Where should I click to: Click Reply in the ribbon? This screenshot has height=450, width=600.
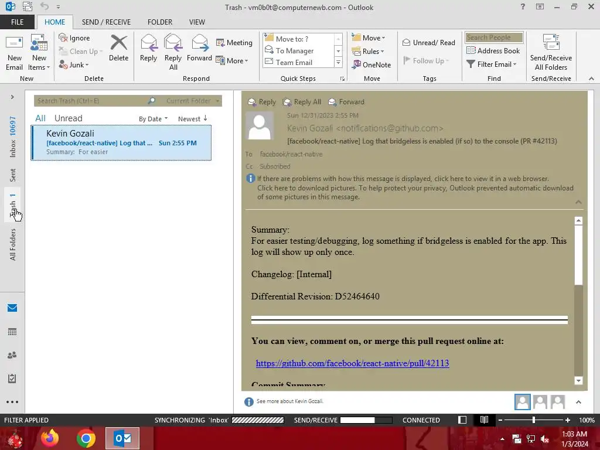148,49
